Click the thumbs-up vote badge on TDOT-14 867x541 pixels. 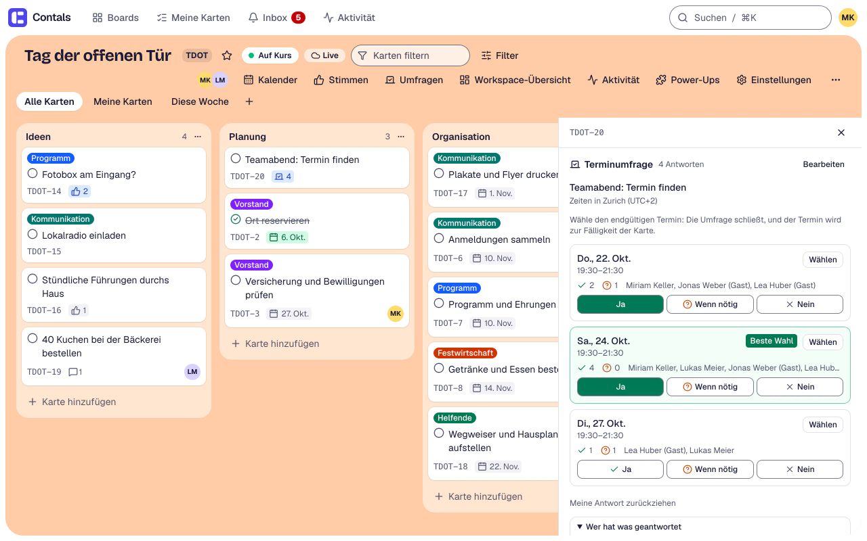[80, 191]
